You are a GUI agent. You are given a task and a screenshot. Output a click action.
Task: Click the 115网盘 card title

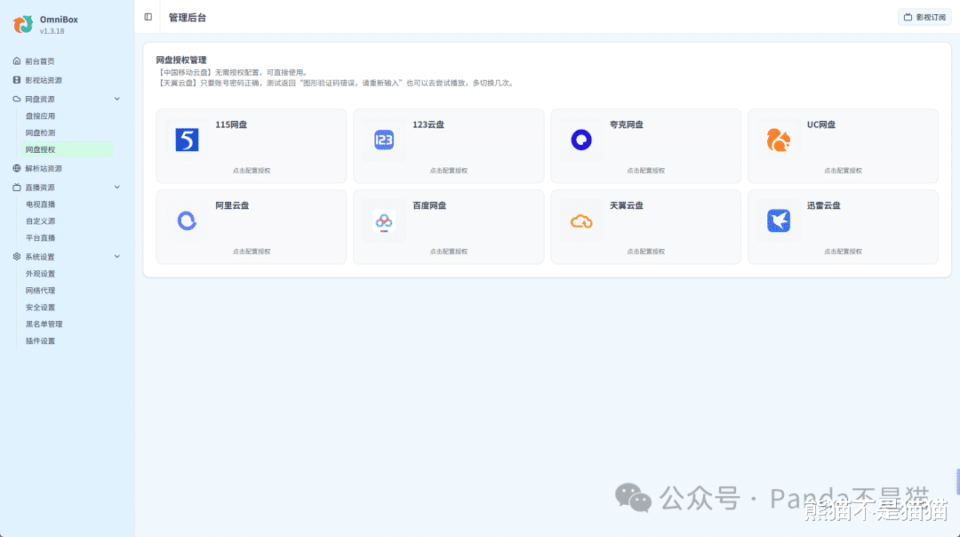(x=231, y=124)
